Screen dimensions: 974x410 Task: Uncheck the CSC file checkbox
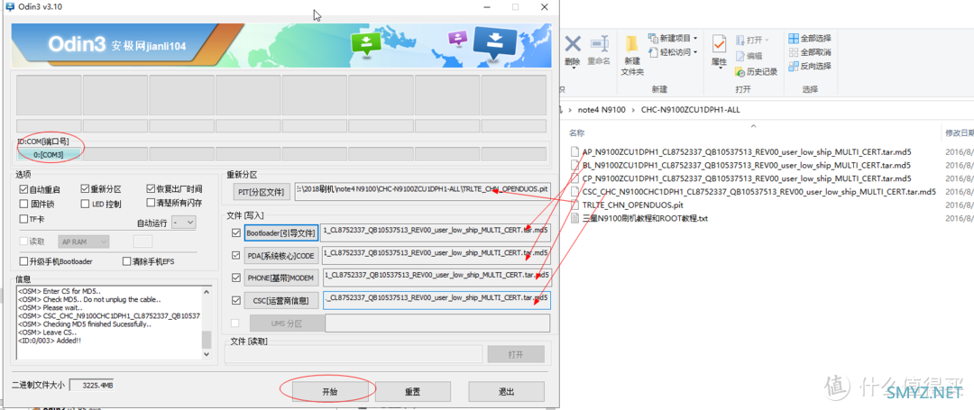(235, 300)
